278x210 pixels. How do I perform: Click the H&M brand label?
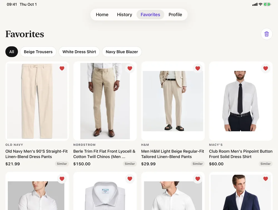click(x=145, y=145)
